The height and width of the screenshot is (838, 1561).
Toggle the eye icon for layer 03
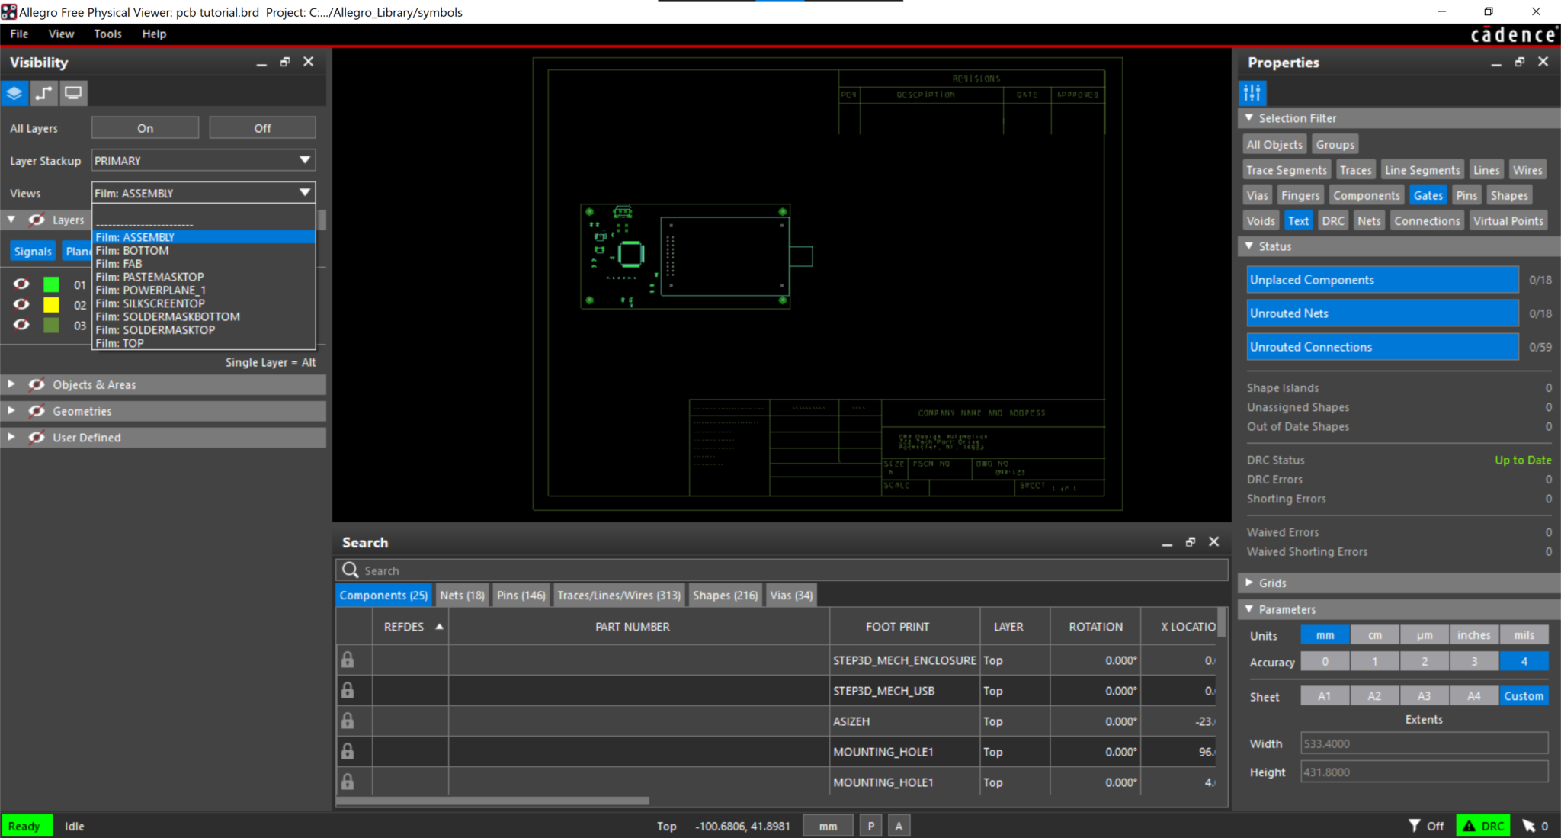tap(21, 325)
